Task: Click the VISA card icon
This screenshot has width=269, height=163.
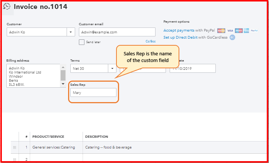Action: click(230, 31)
